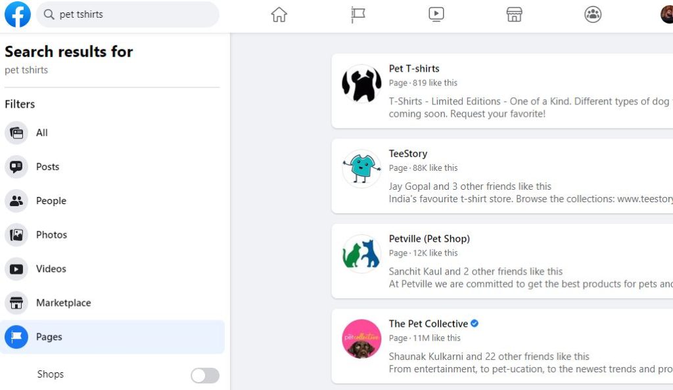Select the Pages filter
This screenshot has width=673, height=390.
click(112, 337)
